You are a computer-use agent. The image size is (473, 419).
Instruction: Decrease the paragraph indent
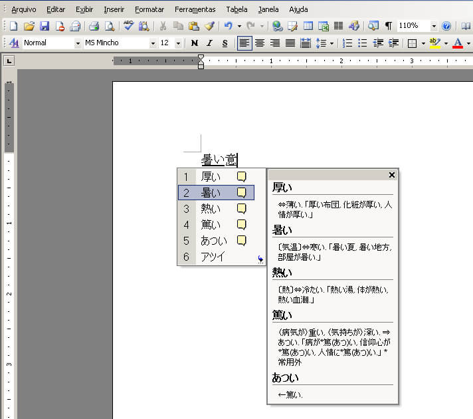[x=378, y=43]
